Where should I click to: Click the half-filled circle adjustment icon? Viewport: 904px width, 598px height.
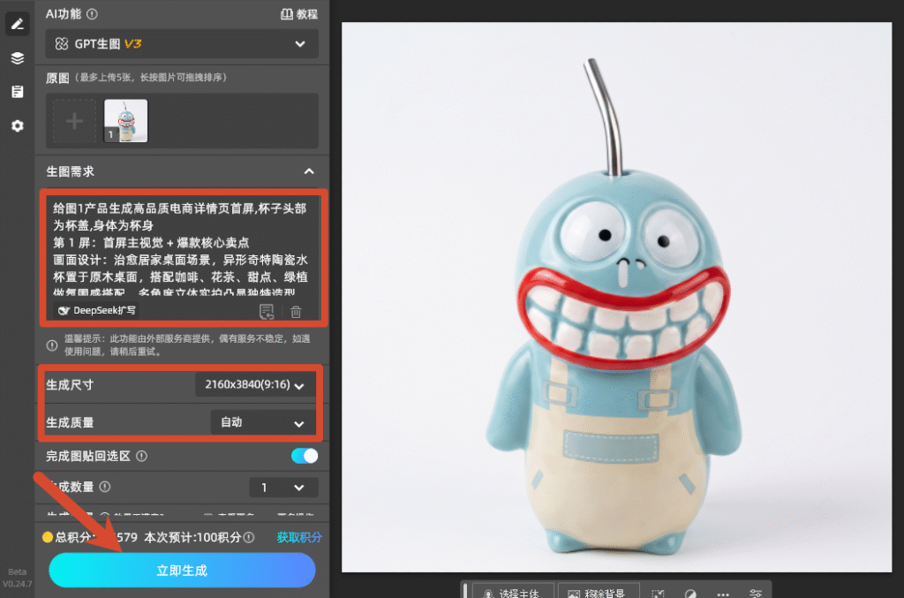pyautogui.click(x=690, y=594)
